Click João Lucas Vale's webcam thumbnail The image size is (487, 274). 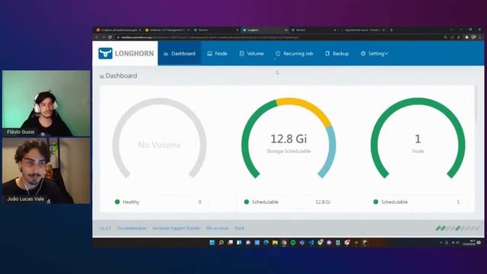point(46,170)
